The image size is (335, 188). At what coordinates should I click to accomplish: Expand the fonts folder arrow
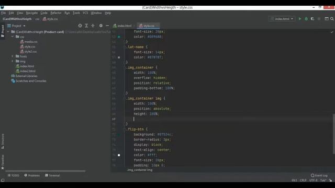pos(13,56)
